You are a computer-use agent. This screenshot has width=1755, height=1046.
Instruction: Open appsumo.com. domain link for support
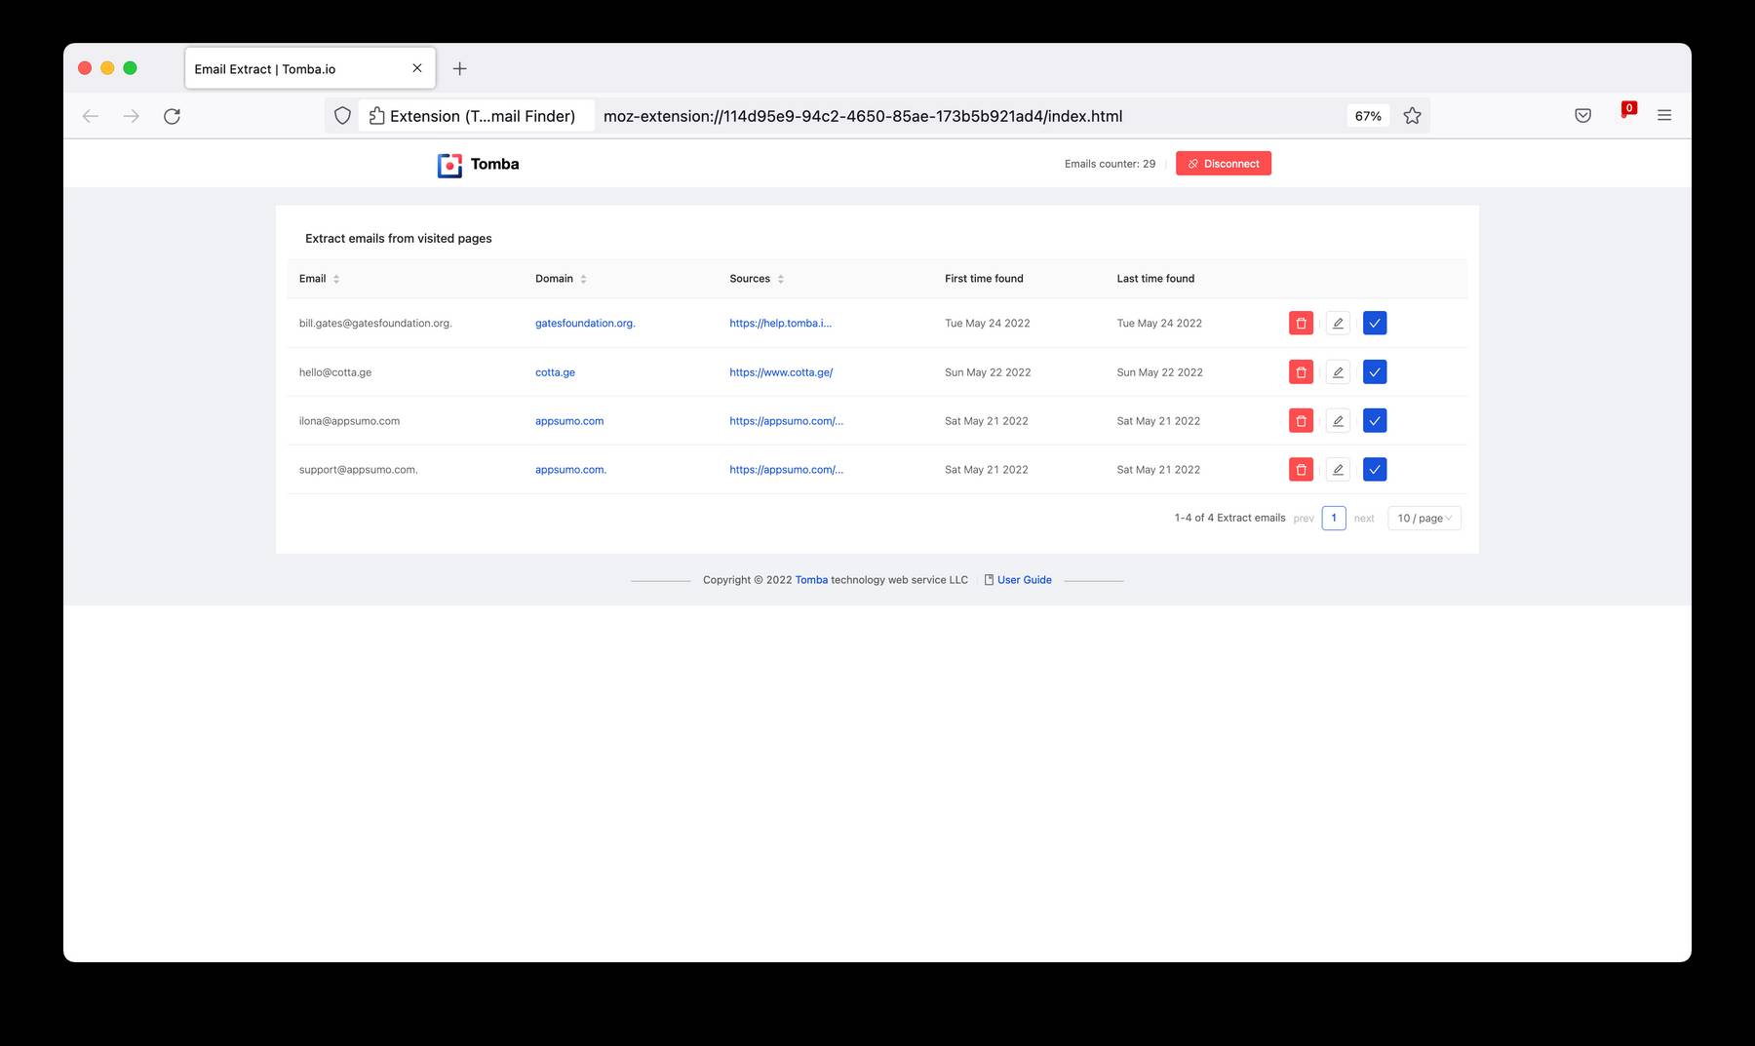tap(570, 469)
